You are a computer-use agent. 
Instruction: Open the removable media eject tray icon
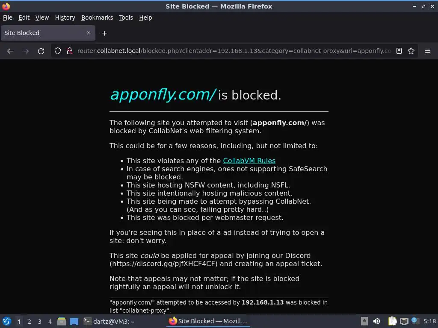pos(364,321)
